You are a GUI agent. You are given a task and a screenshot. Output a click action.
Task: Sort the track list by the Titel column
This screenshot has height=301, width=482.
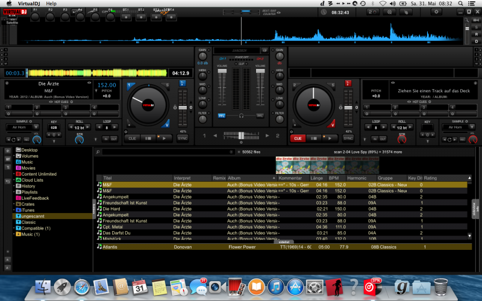pos(137,178)
